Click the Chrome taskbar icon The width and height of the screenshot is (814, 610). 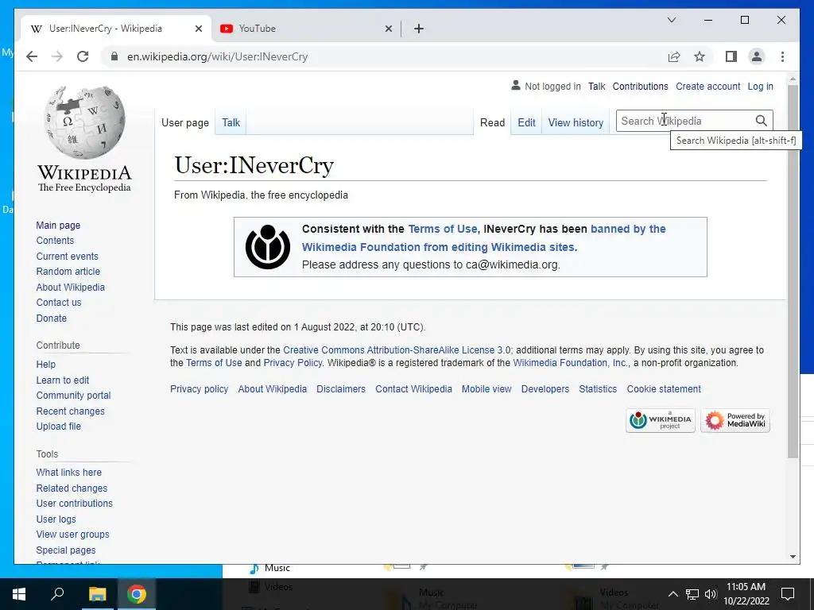point(137,594)
